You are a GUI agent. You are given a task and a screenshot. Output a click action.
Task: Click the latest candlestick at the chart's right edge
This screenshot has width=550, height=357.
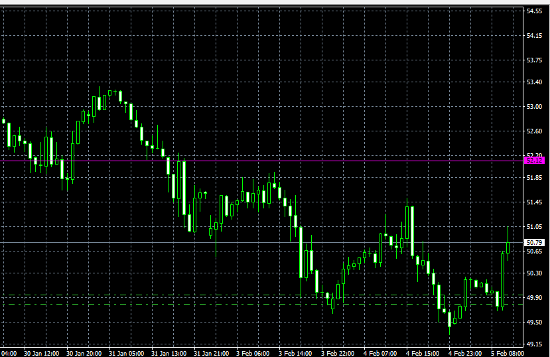coord(508,248)
